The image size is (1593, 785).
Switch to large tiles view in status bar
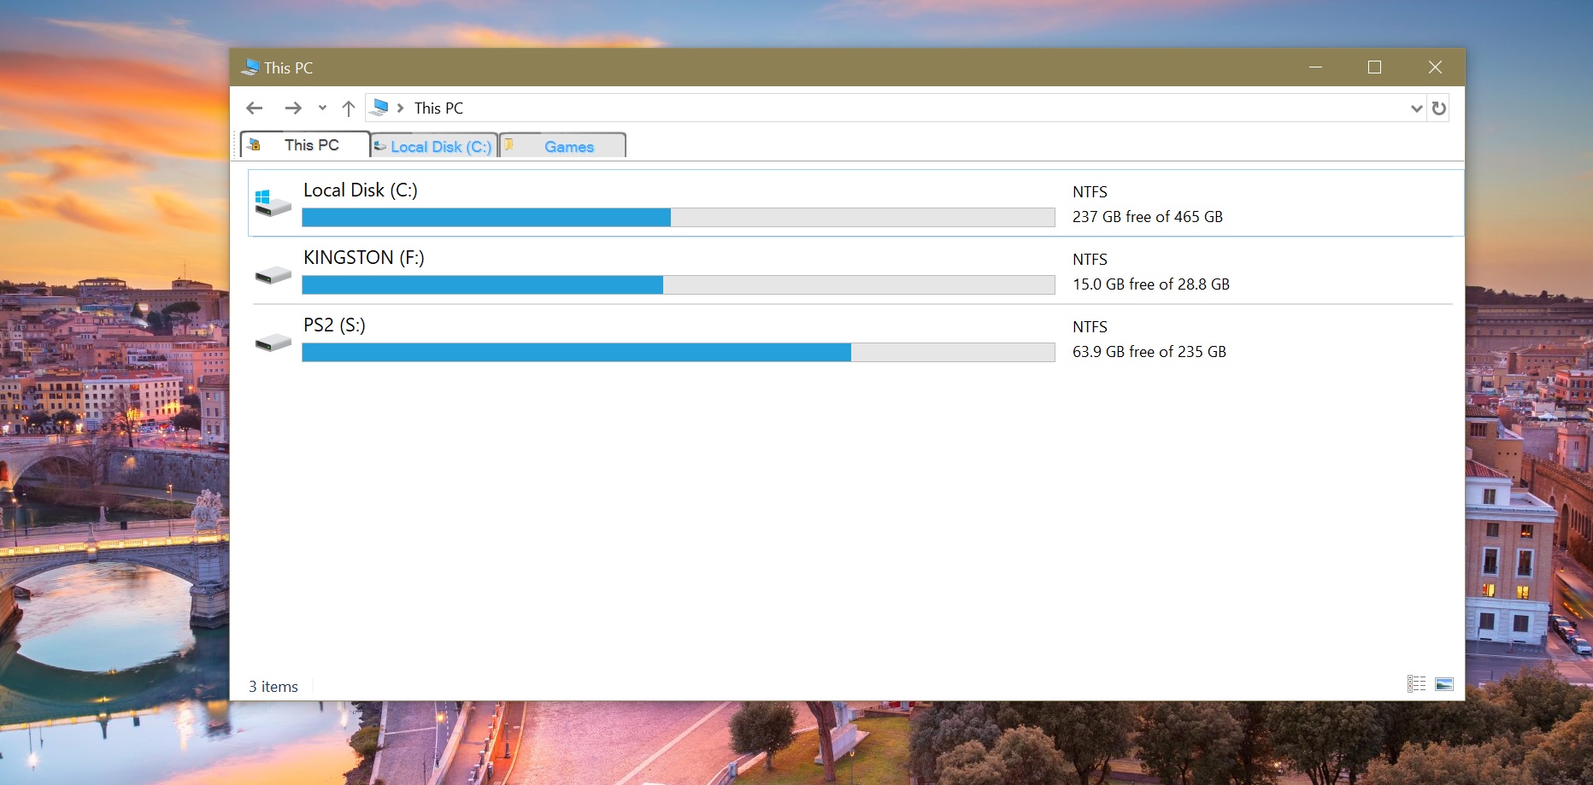1444,684
